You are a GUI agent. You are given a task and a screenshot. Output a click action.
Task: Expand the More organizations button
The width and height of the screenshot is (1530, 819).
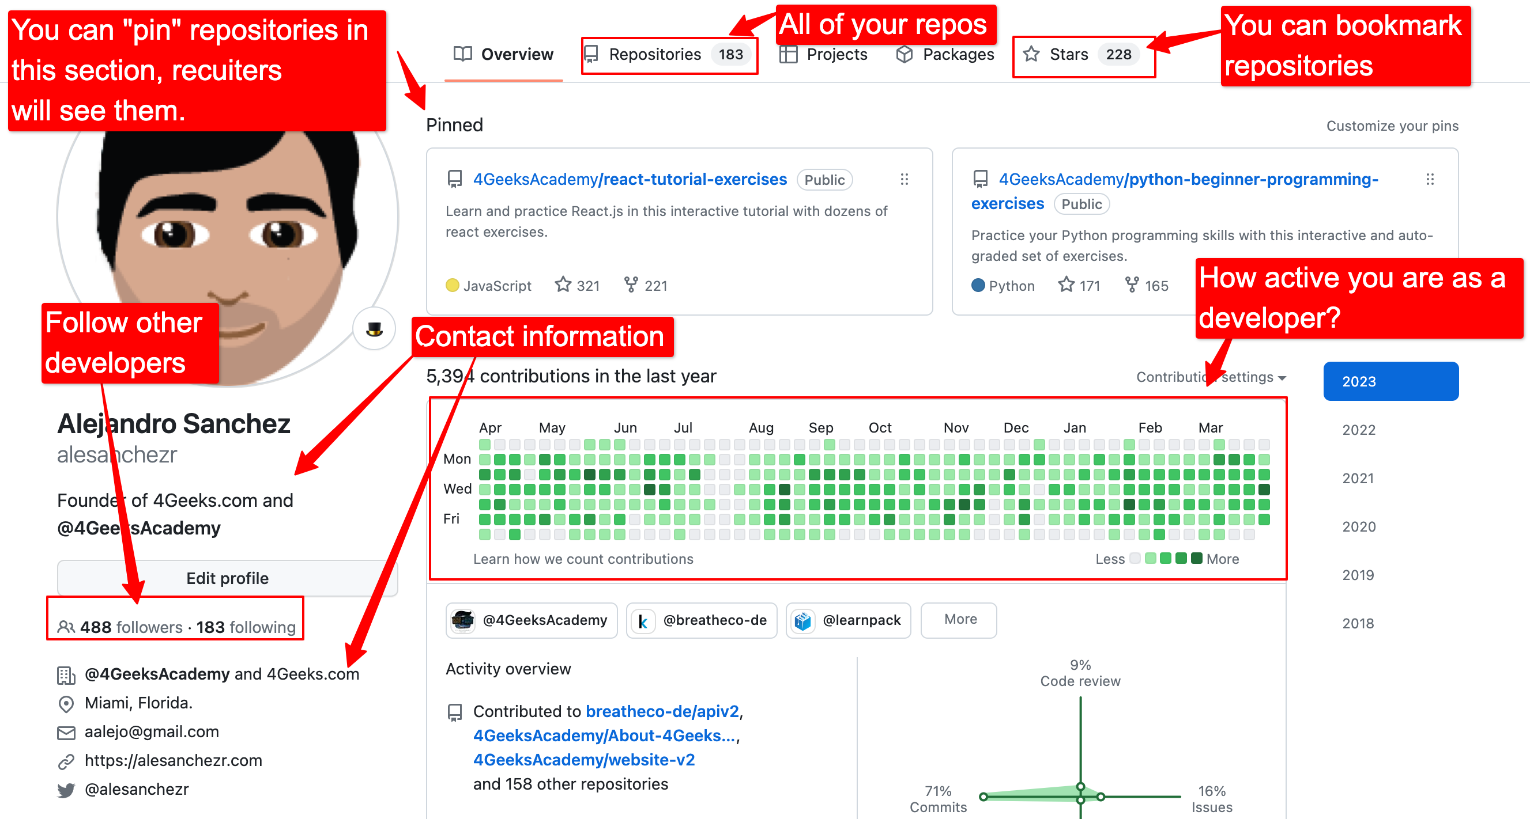(x=959, y=619)
